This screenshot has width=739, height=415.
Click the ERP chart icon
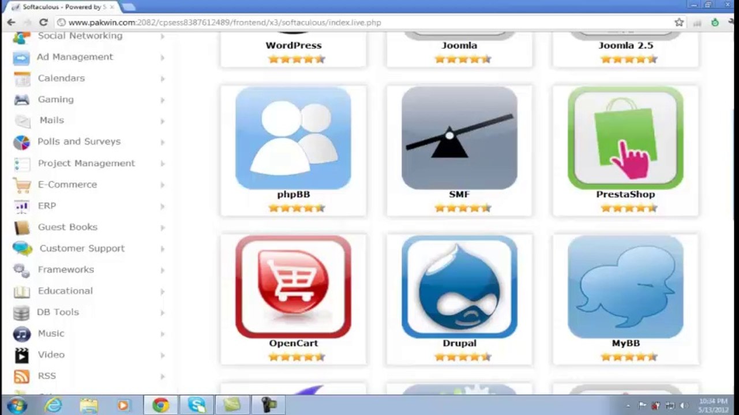pos(21,206)
